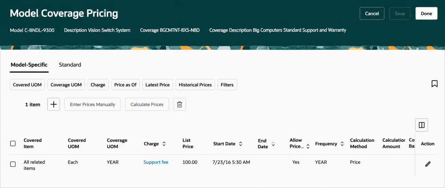Open the bookmark saved search icon
The width and height of the screenshot is (445, 188).
click(434, 84)
